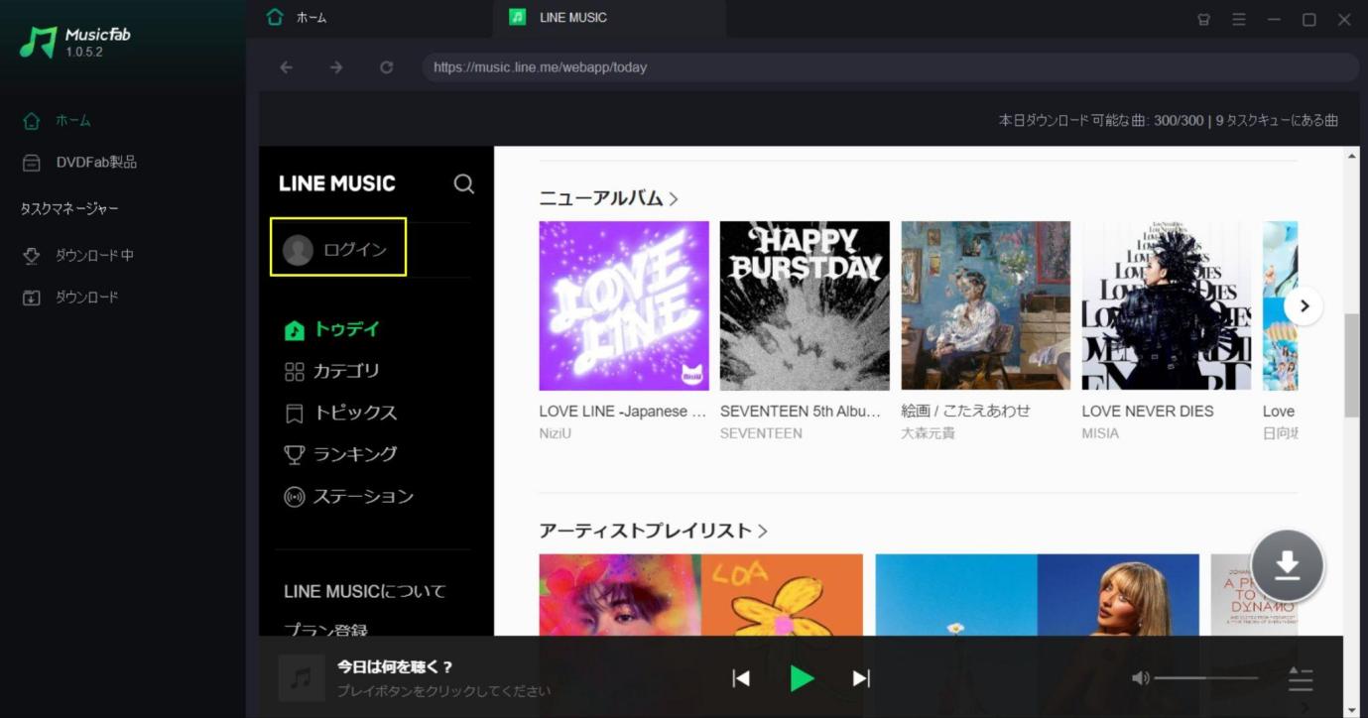Screen dimensions: 1368x718
Task: Open first artist playlist thumbnail
Action: 700,594
